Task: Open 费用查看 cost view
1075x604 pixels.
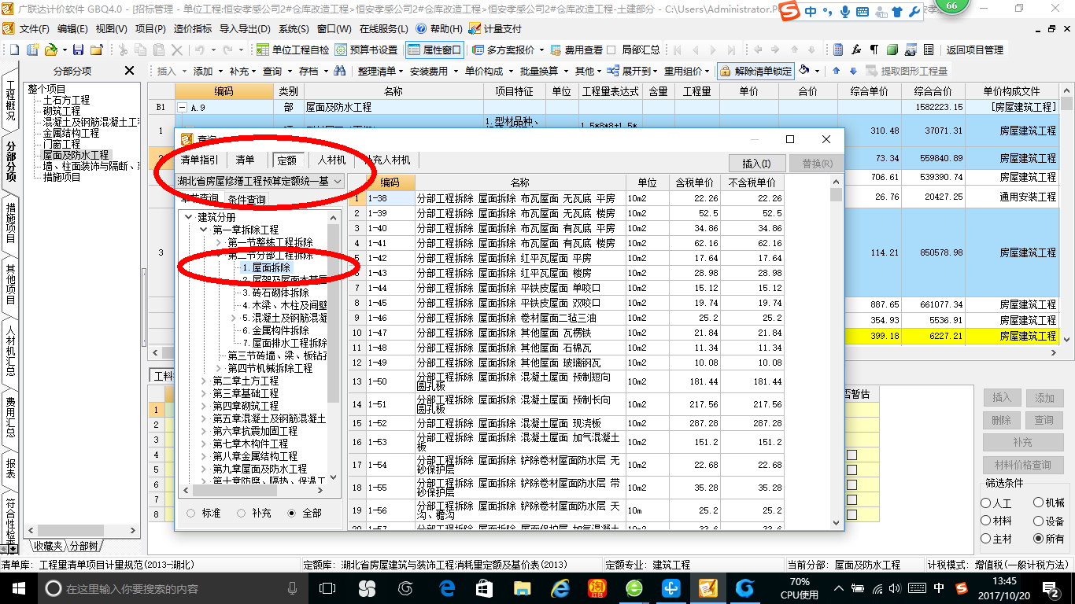Action: (x=577, y=50)
